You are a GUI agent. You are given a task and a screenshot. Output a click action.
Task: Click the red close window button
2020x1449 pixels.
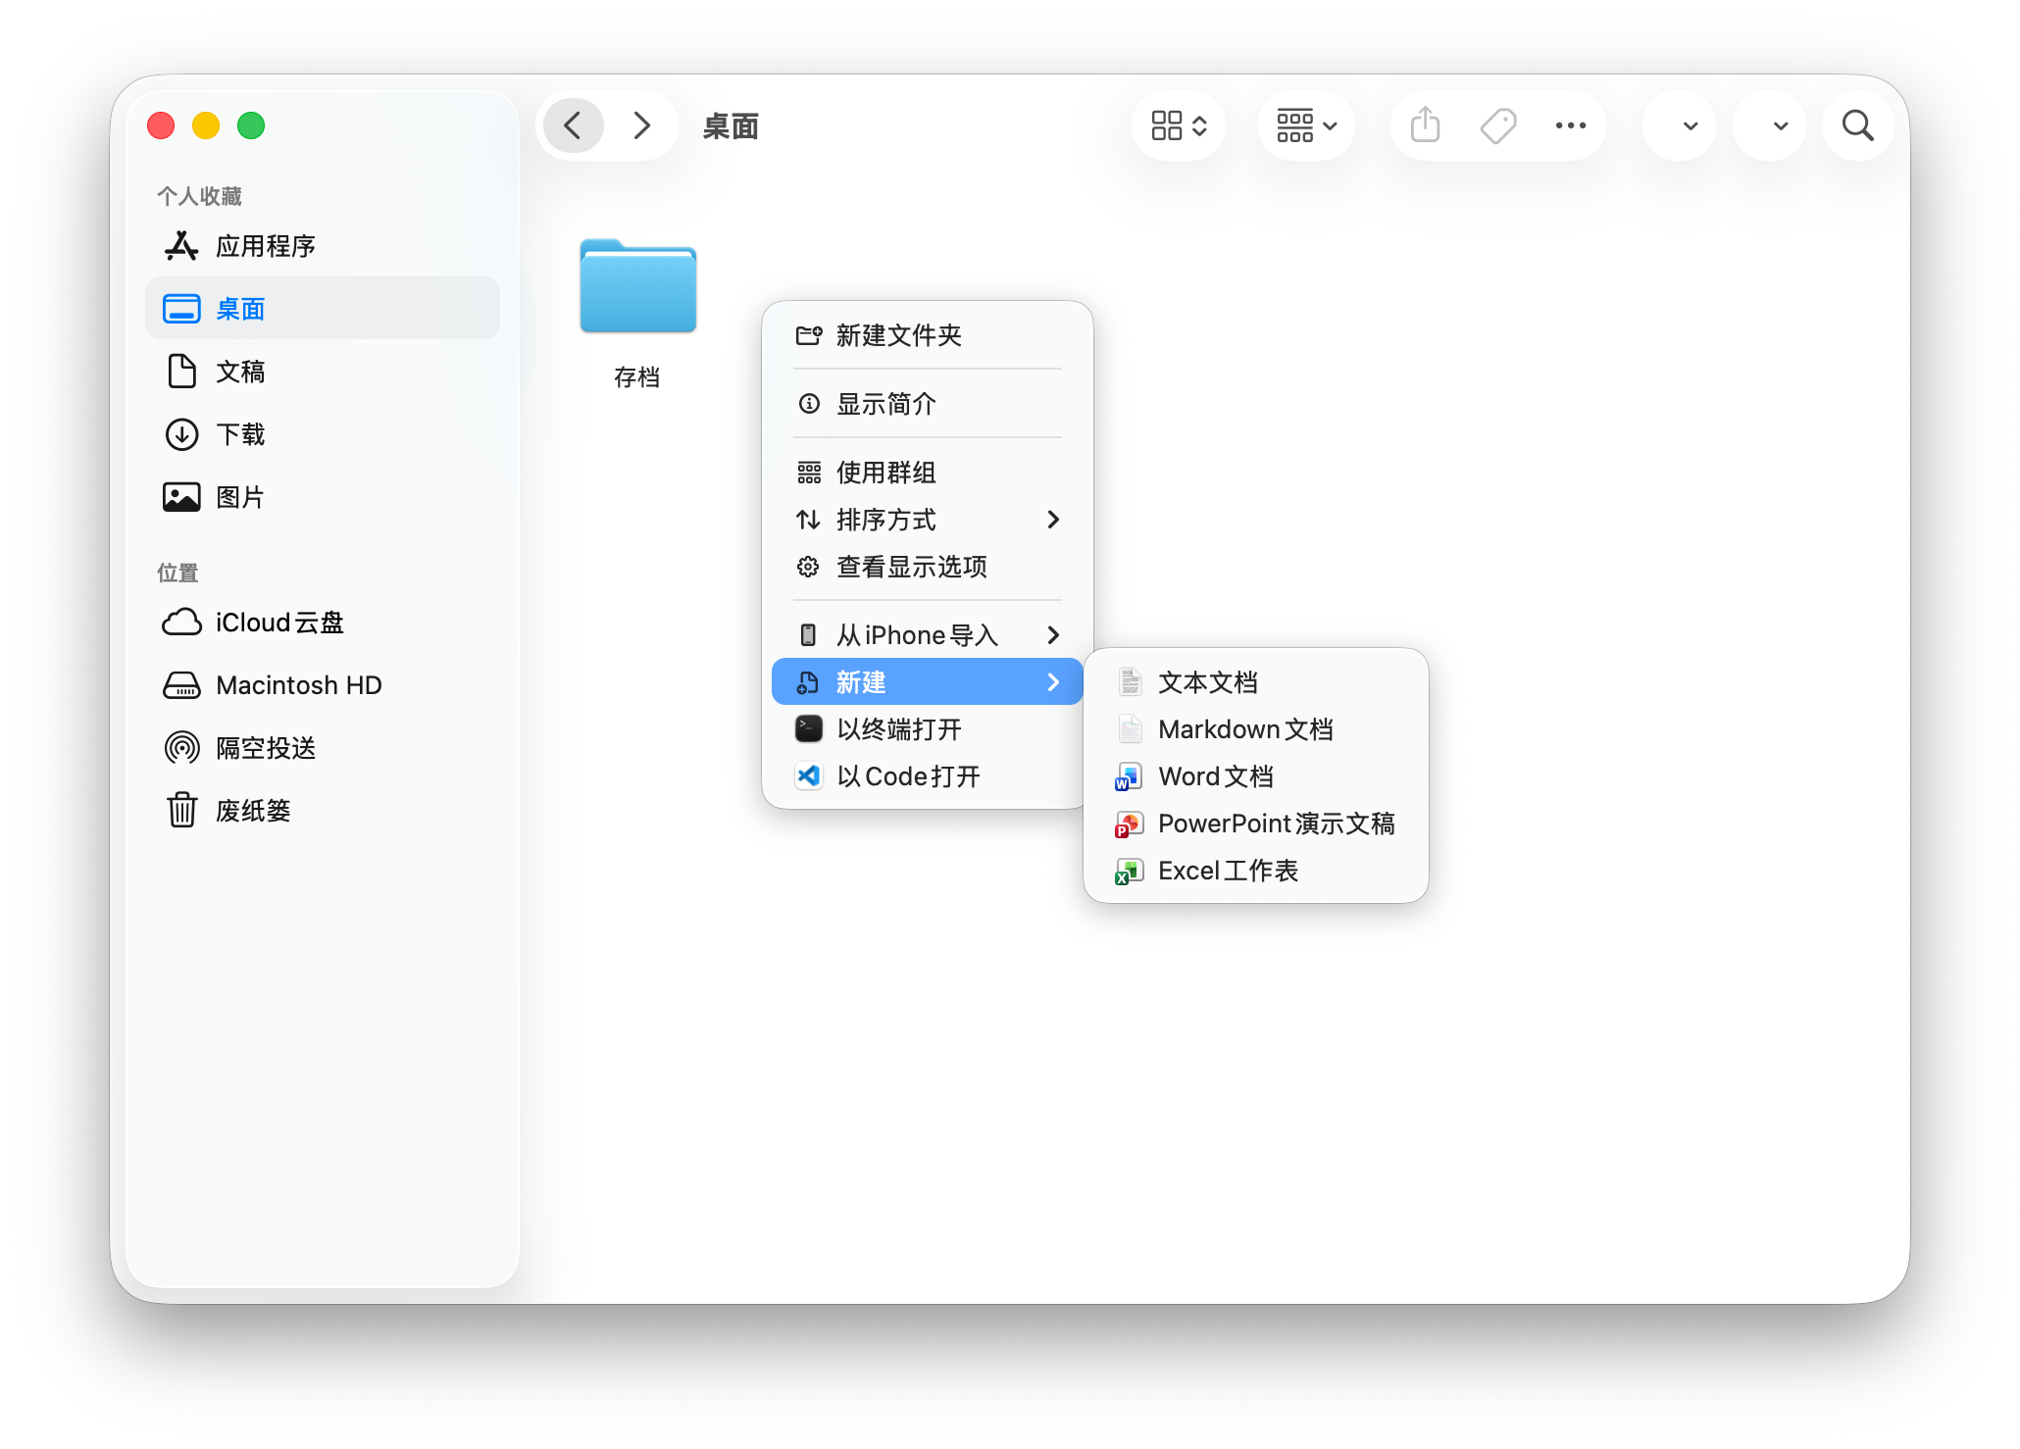(x=161, y=125)
